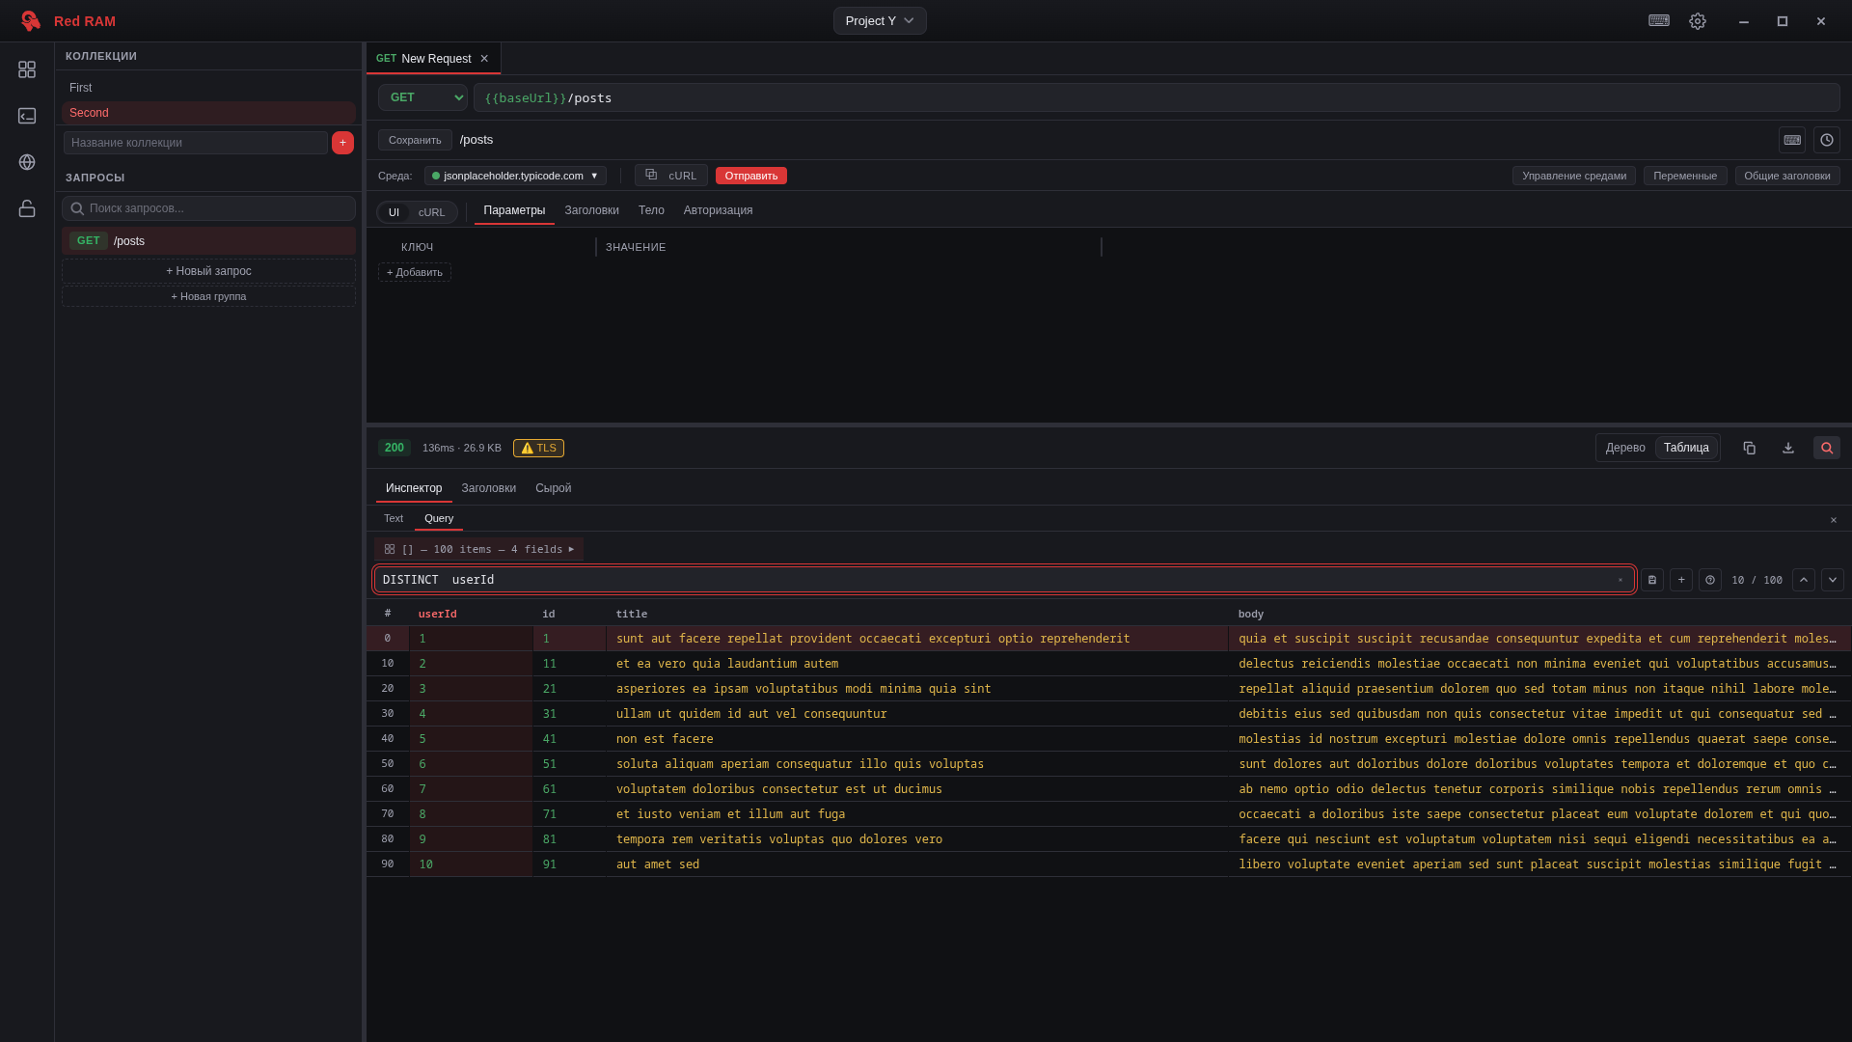Open the collections grid icon in sidebar
The image size is (1852, 1042).
[27, 69]
